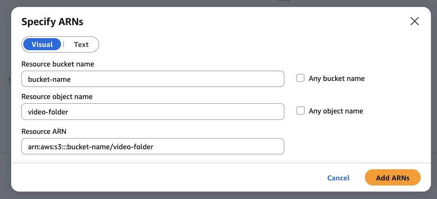This screenshot has height=199, width=437.
Task: Tick the Any object name checkbox
Action: coord(301,111)
